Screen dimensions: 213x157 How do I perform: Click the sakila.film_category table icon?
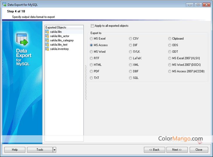[47, 40]
